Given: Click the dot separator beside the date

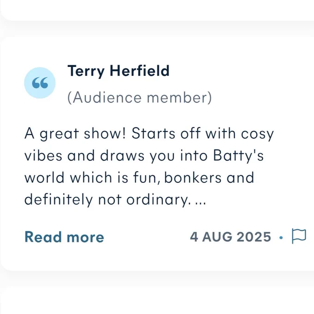Looking at the screenshot, I should (x=281, y=237).
